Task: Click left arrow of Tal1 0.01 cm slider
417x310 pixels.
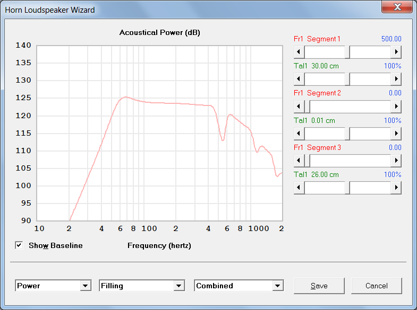Action: [x=299, y=134]
